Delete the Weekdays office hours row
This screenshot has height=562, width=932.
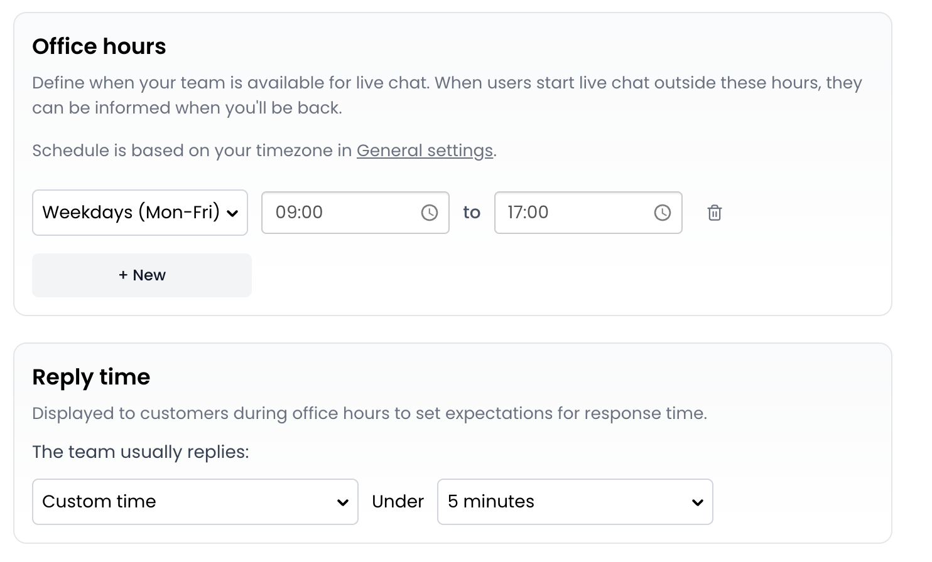tap(715, 213)
